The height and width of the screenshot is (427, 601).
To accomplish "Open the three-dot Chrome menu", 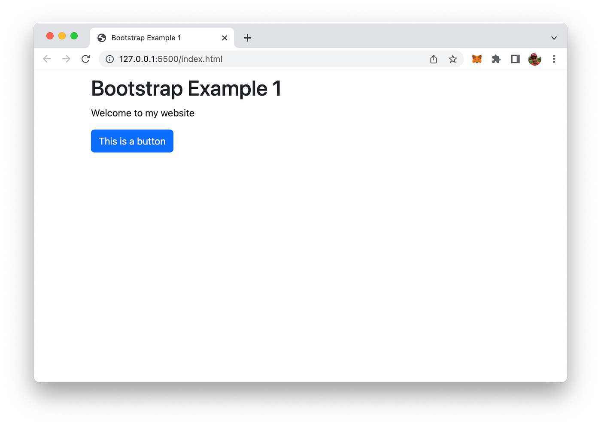I will pos(554,59).
